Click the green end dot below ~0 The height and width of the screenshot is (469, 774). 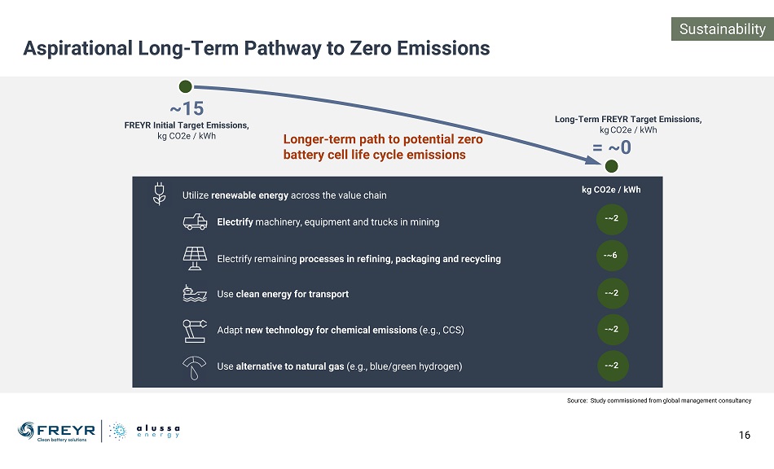click(611, 165)
